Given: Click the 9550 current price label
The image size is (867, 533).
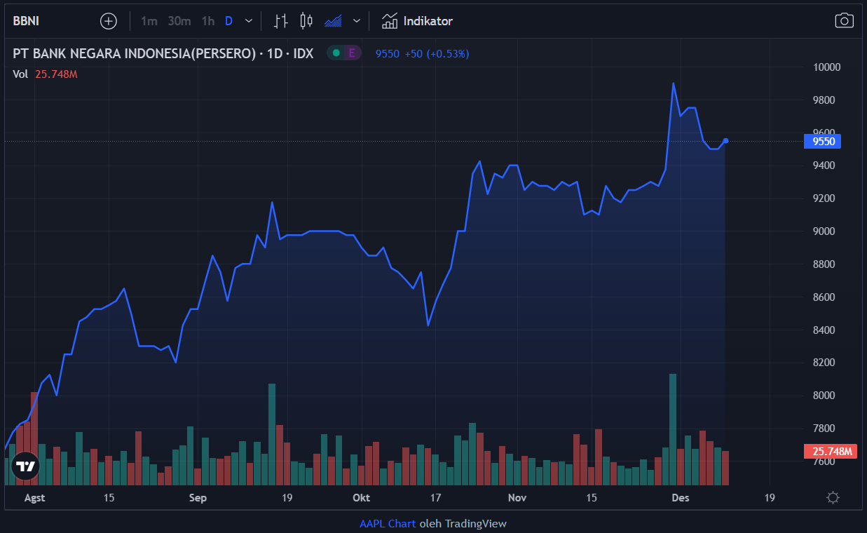Looking at the screenshot, I should click(x=822, y=141).
